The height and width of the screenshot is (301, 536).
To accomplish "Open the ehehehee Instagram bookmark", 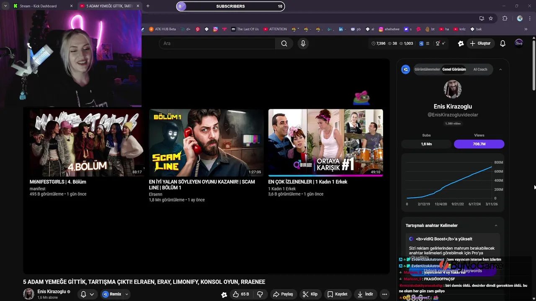I will click(x=389, y=29).
